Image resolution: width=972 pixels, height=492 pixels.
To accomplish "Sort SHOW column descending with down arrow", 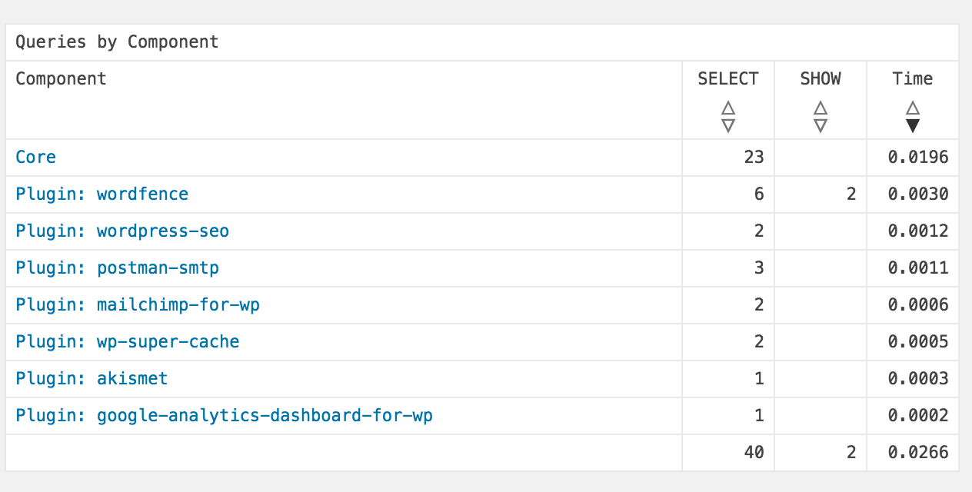I will (x=821, y=125).
